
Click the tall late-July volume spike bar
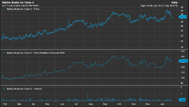coord(87,96)
